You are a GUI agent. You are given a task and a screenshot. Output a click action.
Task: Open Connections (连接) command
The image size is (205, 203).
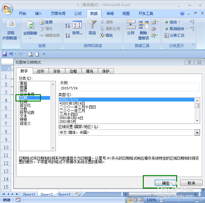point(46,22)
